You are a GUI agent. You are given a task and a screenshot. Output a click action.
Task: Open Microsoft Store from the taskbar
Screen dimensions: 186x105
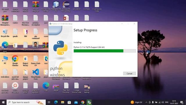click(69, 102)
